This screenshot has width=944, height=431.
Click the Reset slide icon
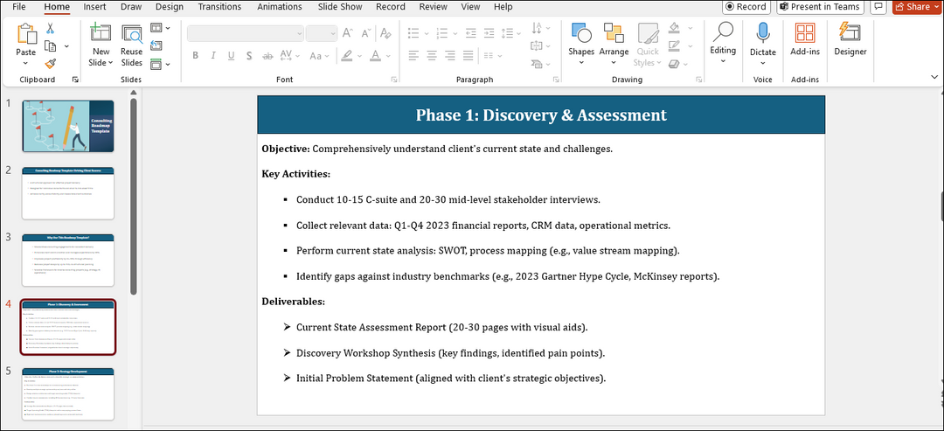156,45
